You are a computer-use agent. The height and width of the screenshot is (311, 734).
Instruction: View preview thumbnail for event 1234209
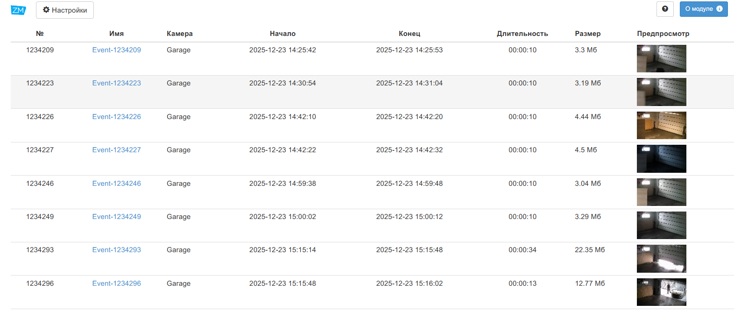tap(661, 58)
